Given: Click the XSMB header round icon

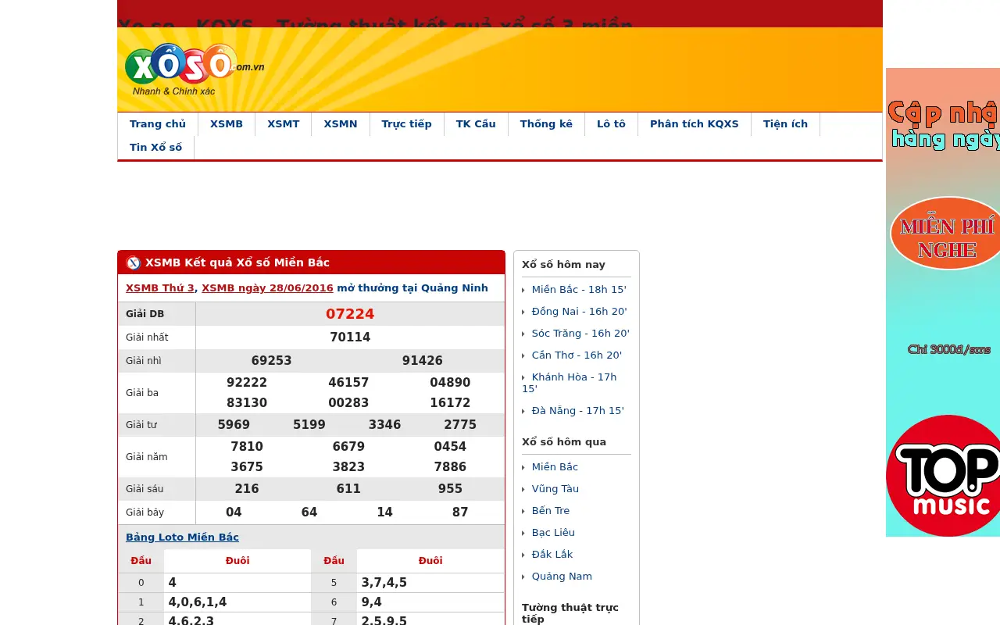Looking at the screenshot, I should [x=134, y=262].
